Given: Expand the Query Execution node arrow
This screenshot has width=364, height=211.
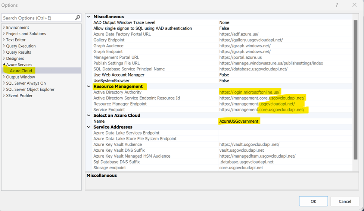Looking at the screenshot, I should (x=4, y=46).
